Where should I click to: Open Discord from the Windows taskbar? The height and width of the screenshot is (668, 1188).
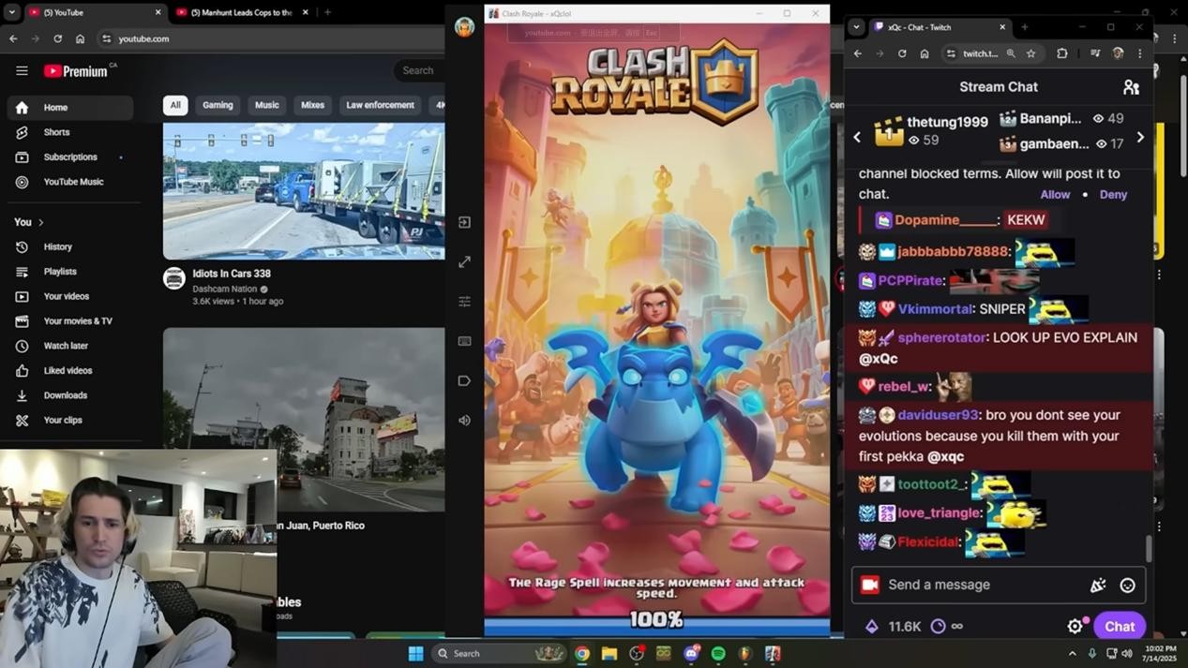[691, 654]
